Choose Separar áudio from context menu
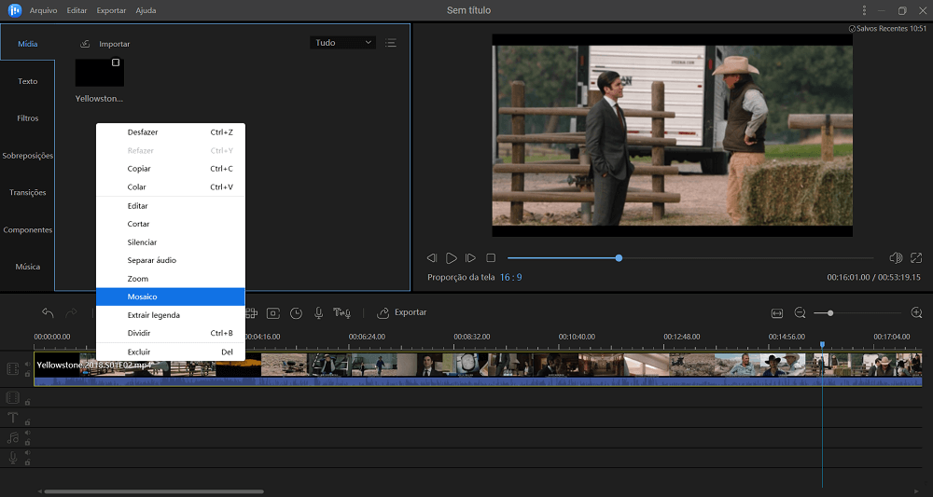 pos(170,260)
